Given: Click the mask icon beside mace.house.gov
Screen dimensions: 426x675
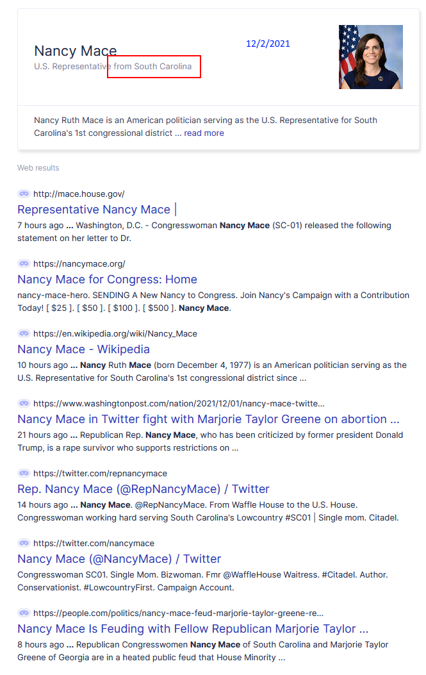Looking at the screenshot, I should pos(24,194).
